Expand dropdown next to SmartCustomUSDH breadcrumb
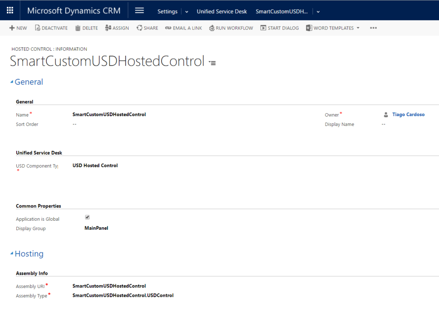439x309 pixels. point(318,12)
